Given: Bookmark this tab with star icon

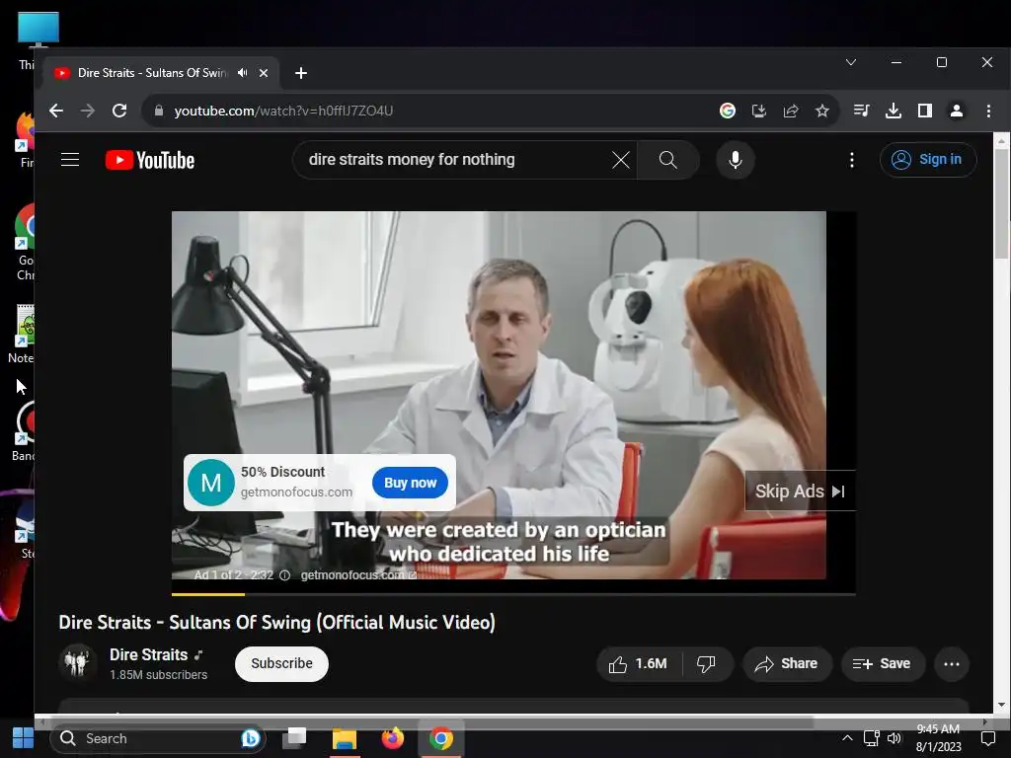Looking at the screenshot, I should pyautogui.click(x=822, y=111).
